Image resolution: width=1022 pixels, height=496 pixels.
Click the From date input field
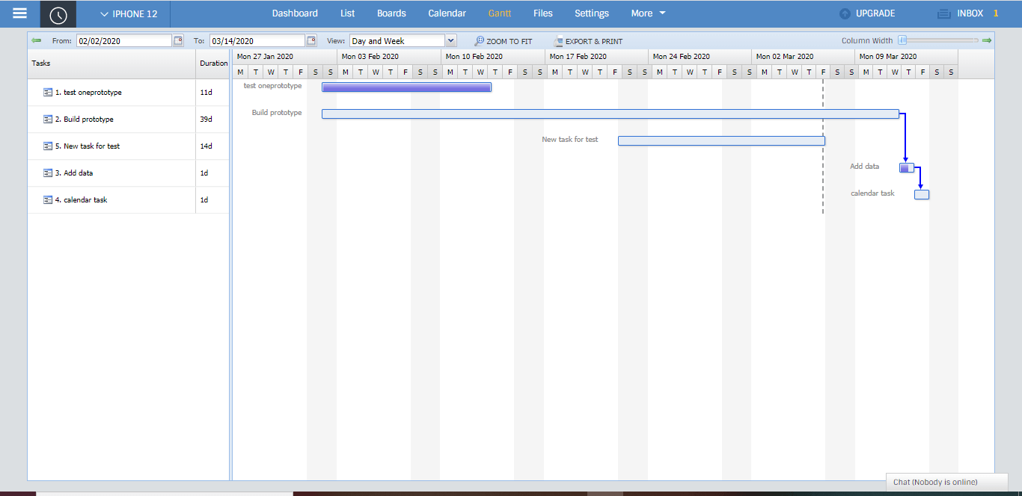point(124,41)
